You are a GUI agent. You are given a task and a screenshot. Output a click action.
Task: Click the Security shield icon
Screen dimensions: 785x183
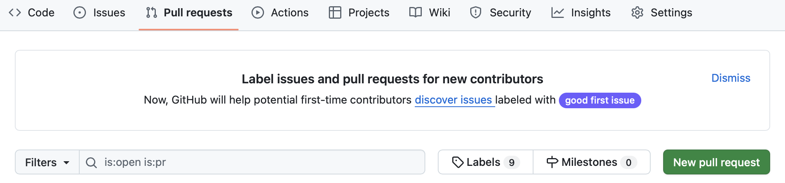pos(476,13)
